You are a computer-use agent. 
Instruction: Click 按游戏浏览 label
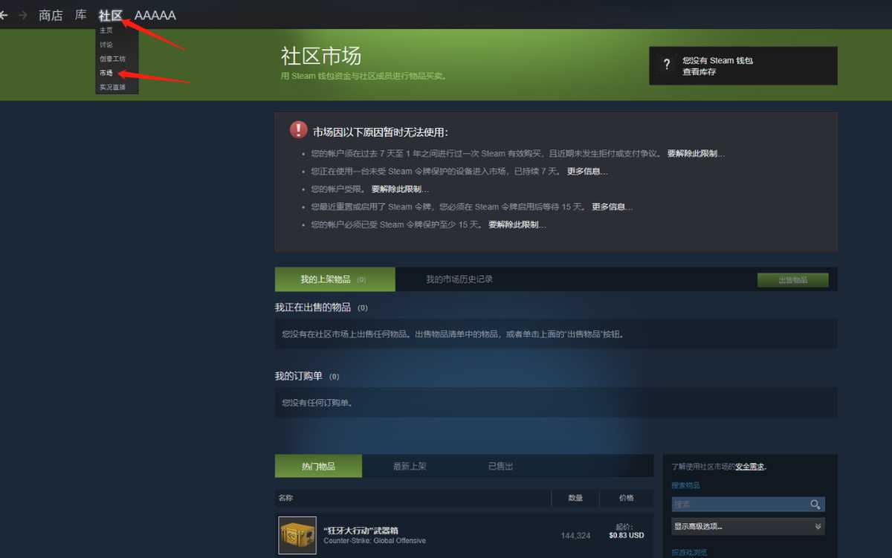tap(689, 553)
